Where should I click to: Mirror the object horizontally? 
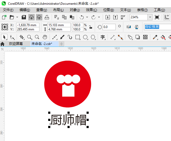(129, 27)
